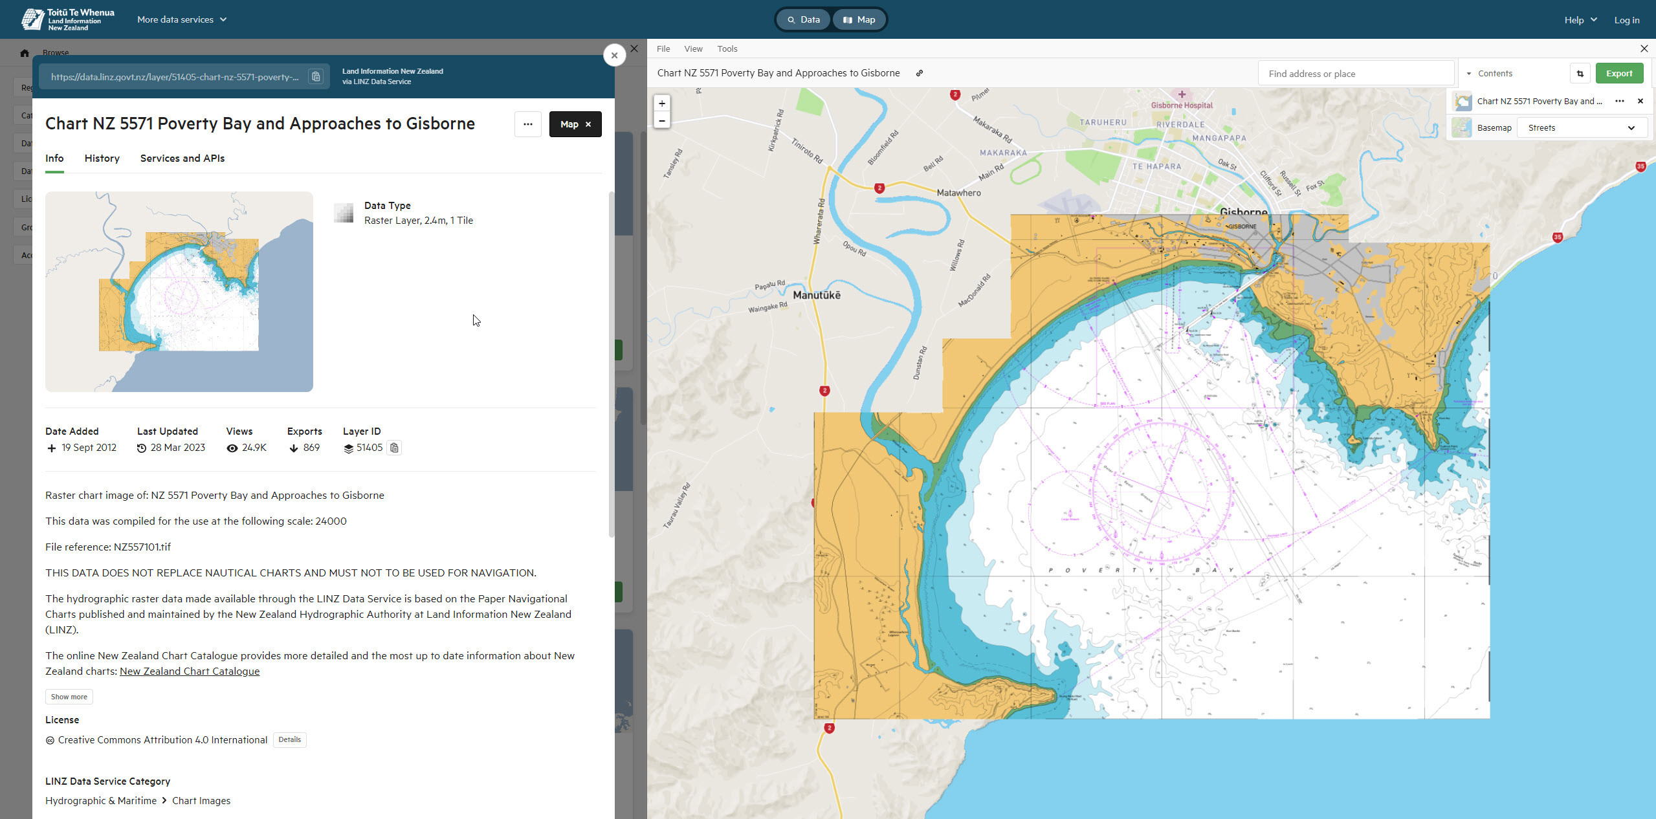Click the Creative Commons license icon

pos(50,741)
